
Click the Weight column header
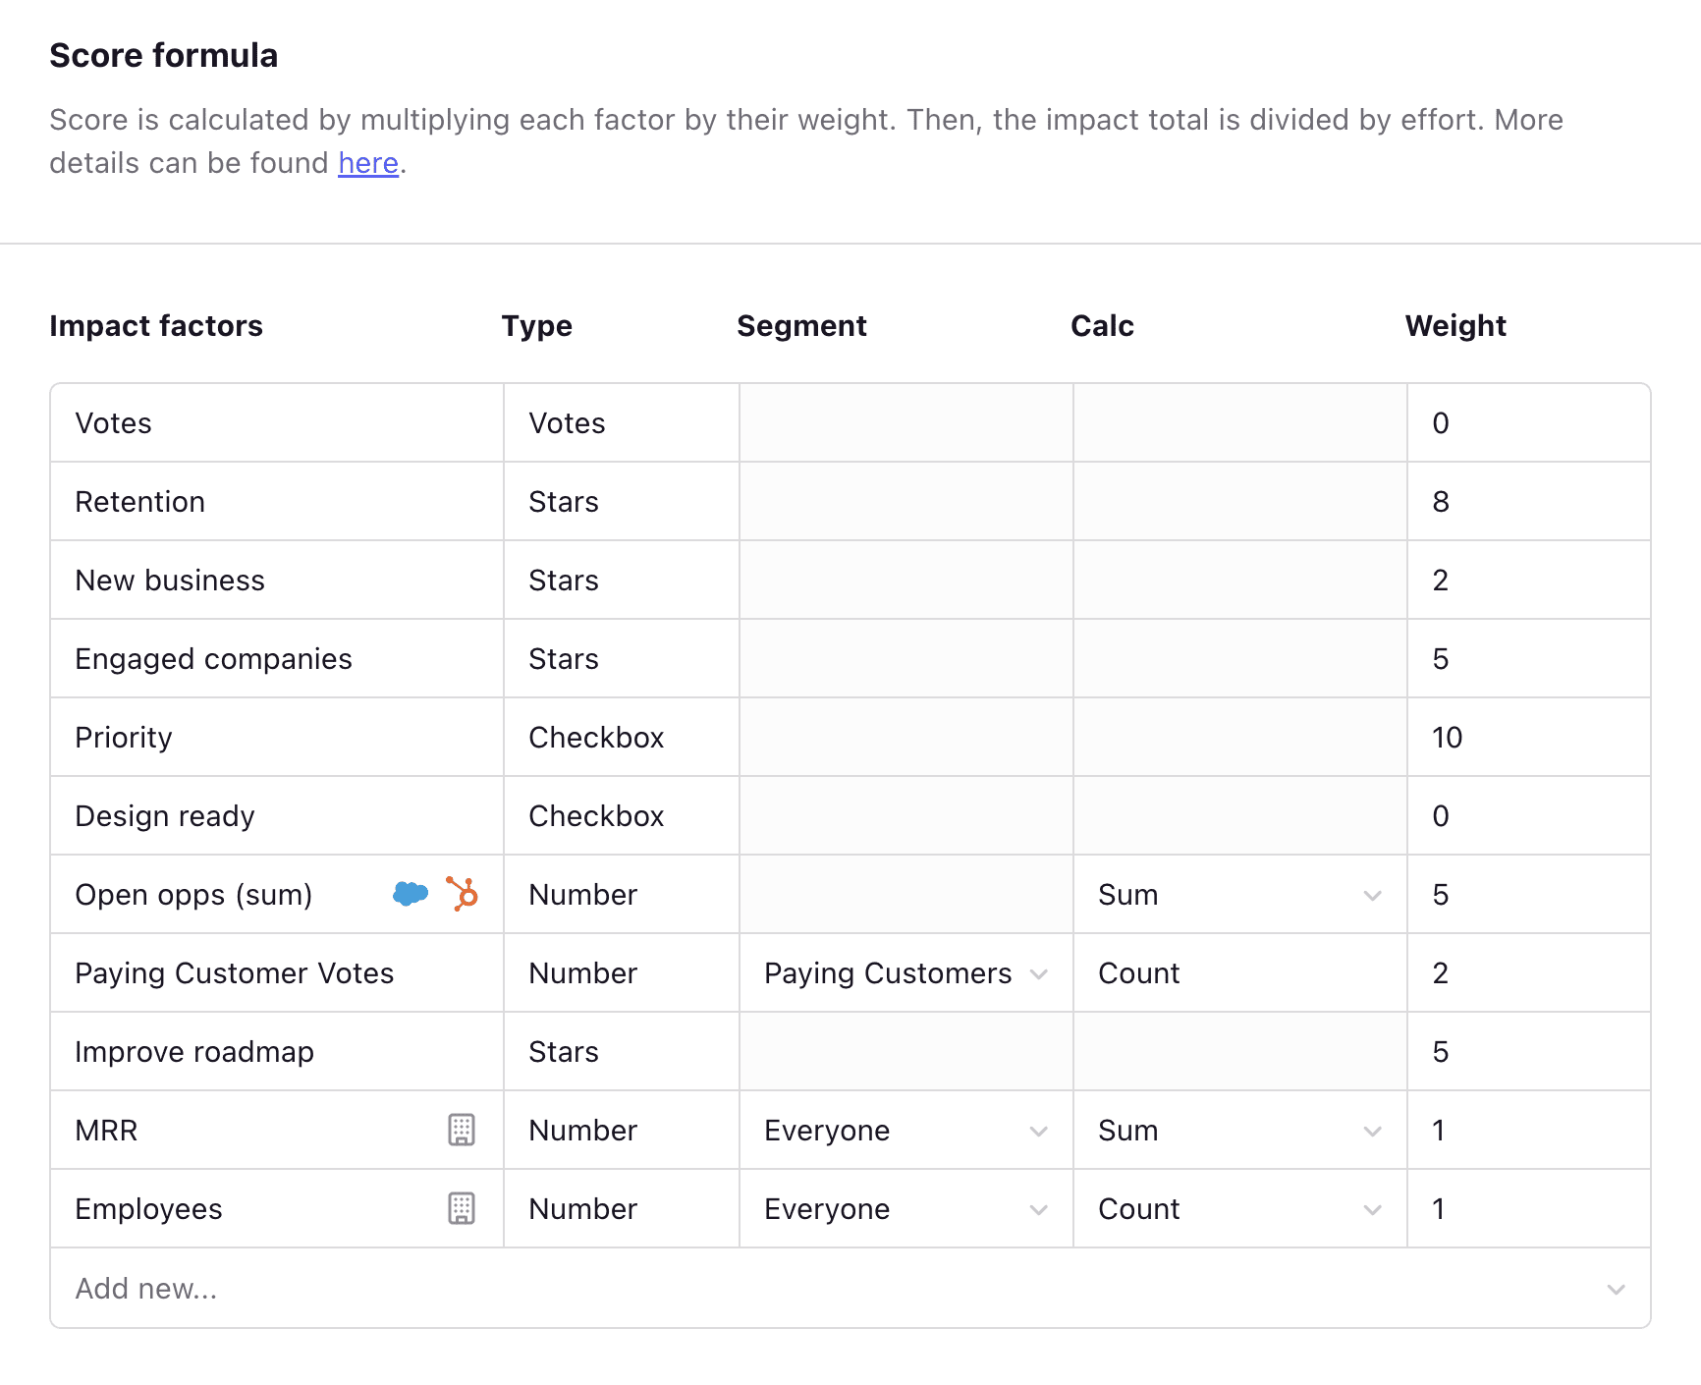(1455, 325)
